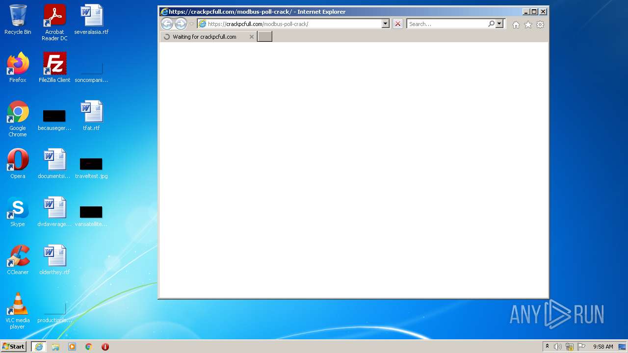
Task: Select the Skype desktop shortcut
Action: click(x=18, y=211)
